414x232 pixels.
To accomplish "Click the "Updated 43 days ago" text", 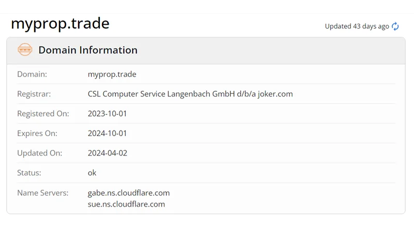I will tap(357, 26).
